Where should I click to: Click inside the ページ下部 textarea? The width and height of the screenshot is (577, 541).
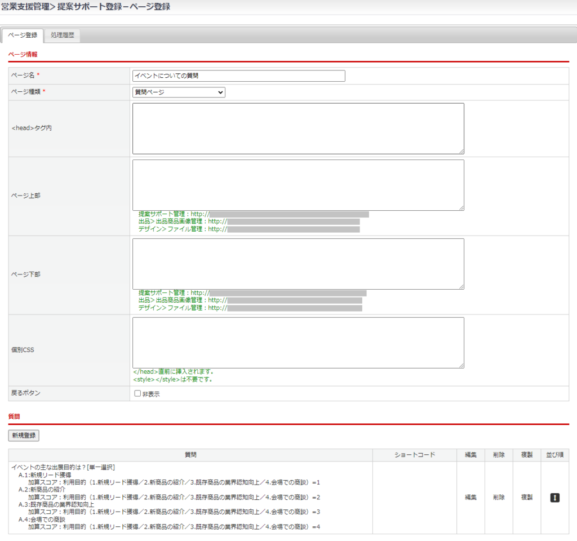(298, 264)
